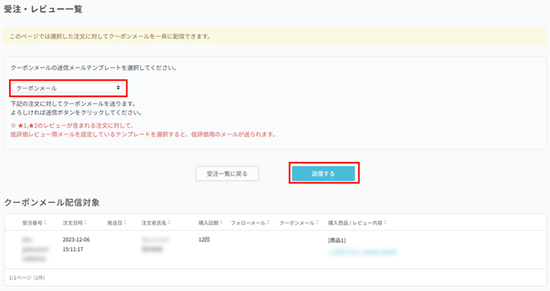Screen dimensions: 550x291
Task: Click the yellow coupon mail info banner
Action: click(274, 37)
